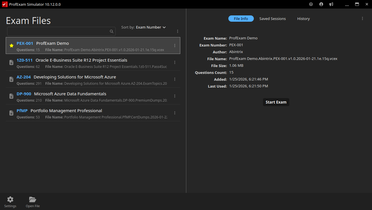Click the File Size value 1.06 MB

236,66
